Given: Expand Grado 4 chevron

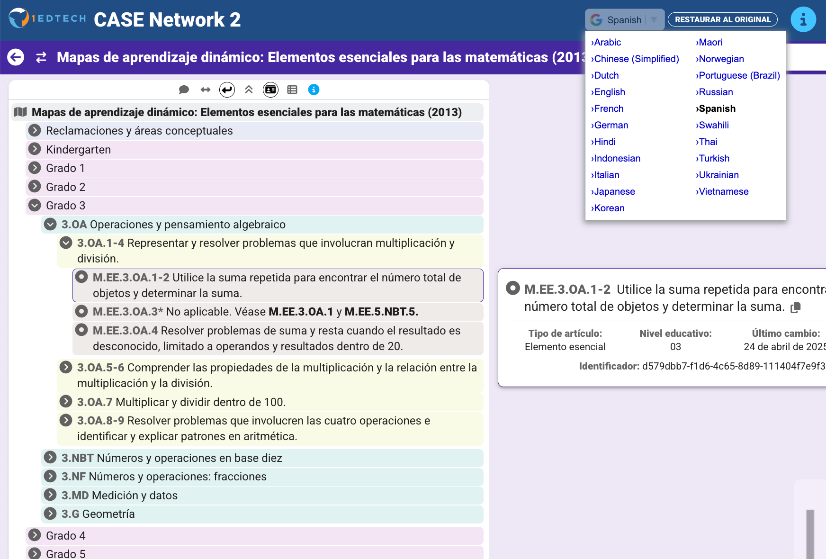Looking at the screenshot, I should [34, 535].
